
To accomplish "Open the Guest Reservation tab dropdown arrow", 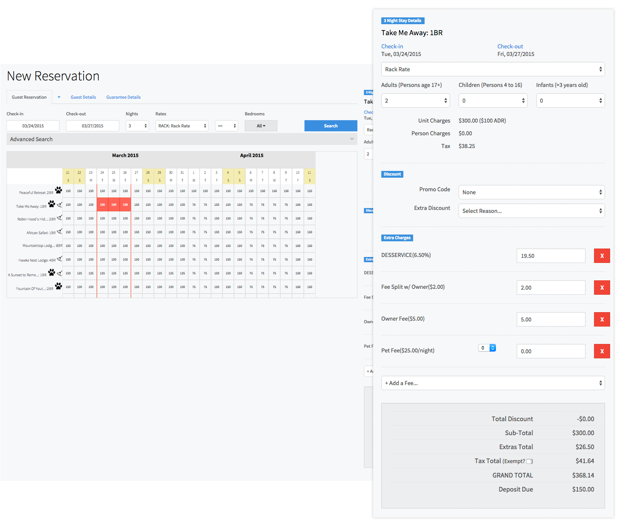I will coord(59,97).
